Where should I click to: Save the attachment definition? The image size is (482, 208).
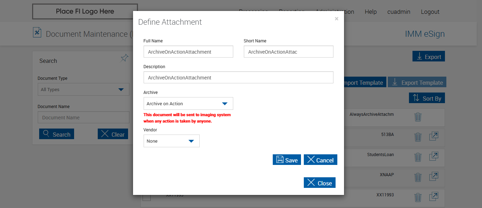287,160
